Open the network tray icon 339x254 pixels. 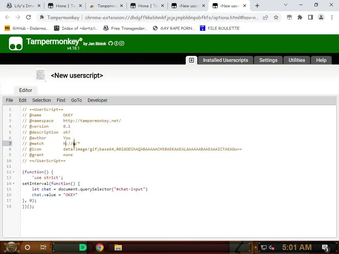tap(264, 248)
